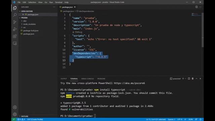
Task: Open package-lock.json in explorer
Action: pos(31,31)
